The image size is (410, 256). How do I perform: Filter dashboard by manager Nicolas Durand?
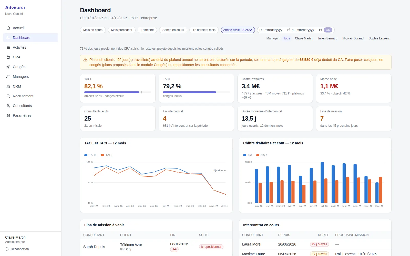coord(353,38)
